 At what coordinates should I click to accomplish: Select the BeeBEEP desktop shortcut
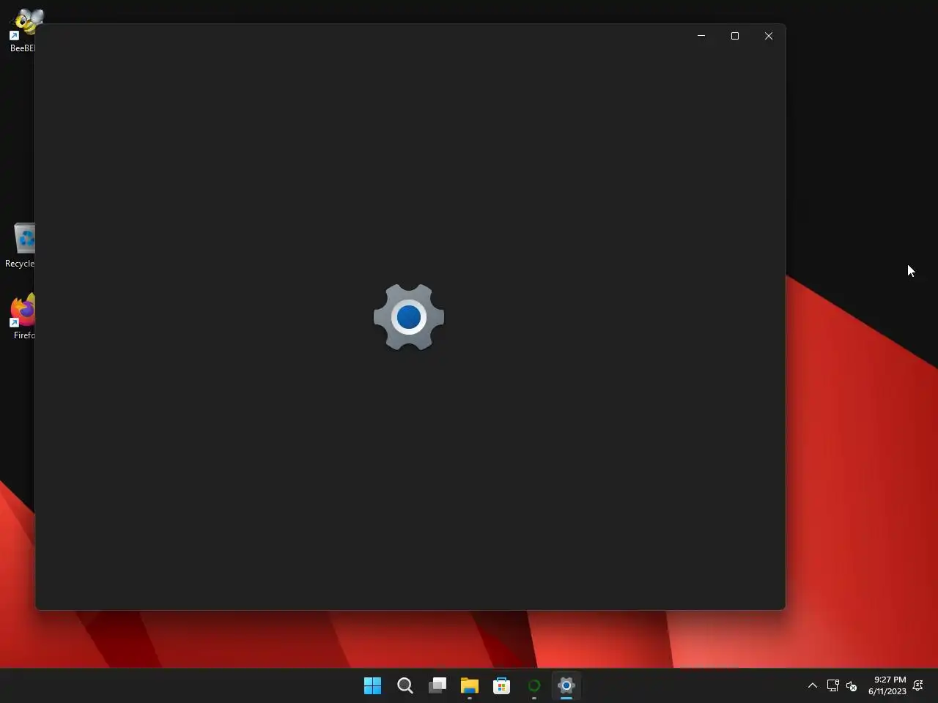(22, 31)
